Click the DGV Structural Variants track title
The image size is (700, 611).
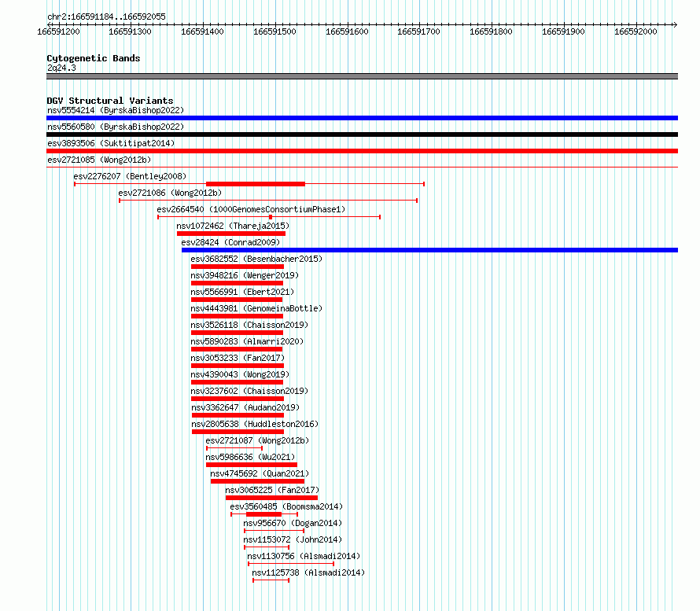point(110,101)
